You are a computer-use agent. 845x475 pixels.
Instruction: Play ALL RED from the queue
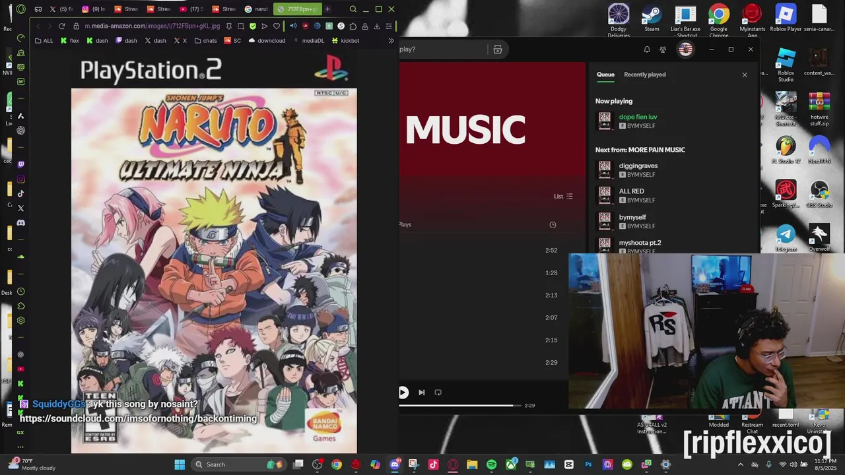pyautogui.click(x=673, y=195)
